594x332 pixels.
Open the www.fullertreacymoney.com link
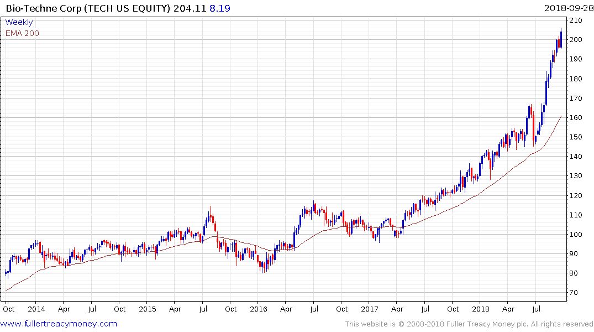tap(59, 324)
